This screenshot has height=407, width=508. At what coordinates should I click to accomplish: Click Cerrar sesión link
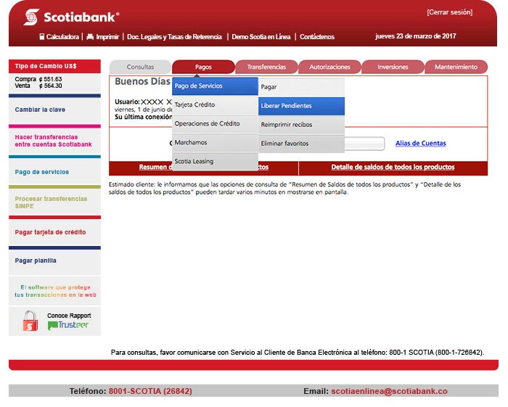coord(449,12)
